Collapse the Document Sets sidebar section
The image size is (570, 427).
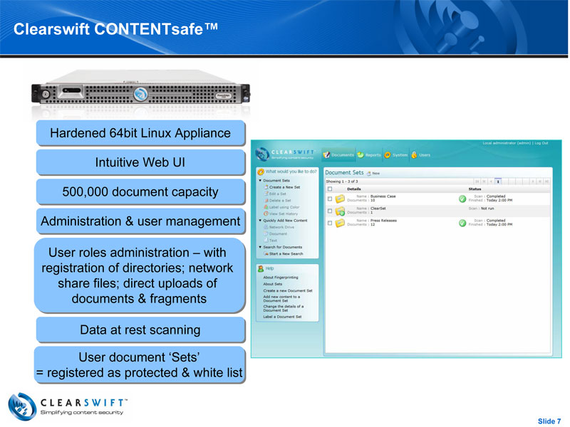pos(260,181)
